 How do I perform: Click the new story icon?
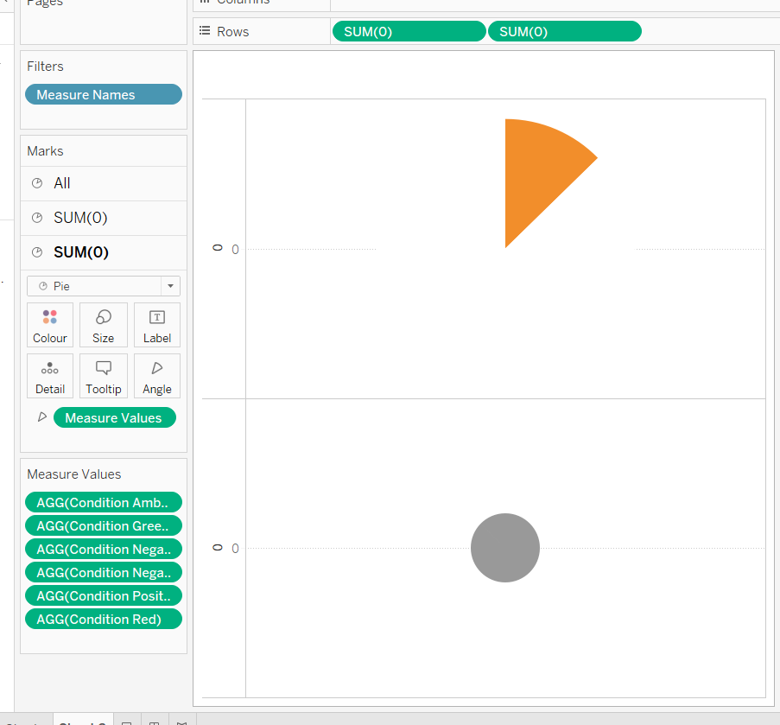(181, 722)
